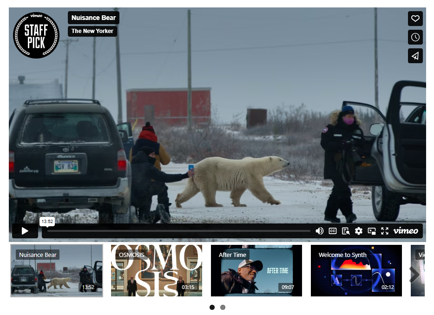The height and width of the screenshot is (315, 434).
Task: Enable picture-in-picture mode
Action: tap(372, 231)
